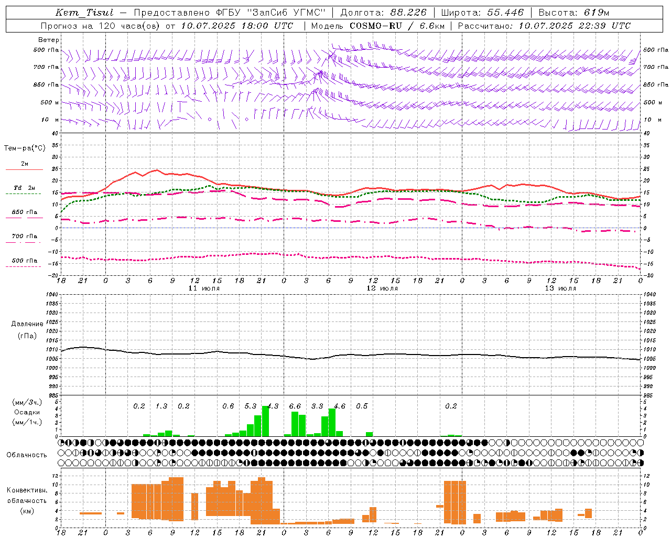
Task: Click the red '2м' temperature legend line
Action: [x=24, y=169]
